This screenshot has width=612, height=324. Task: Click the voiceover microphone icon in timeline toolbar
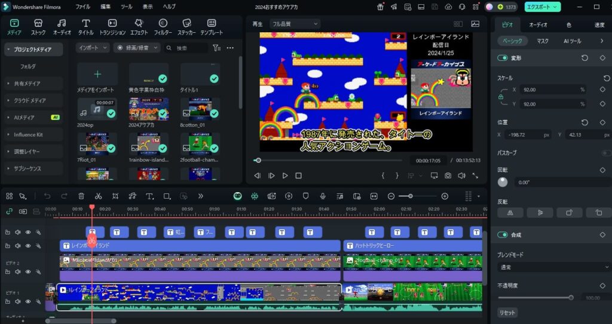pos(323,196)
